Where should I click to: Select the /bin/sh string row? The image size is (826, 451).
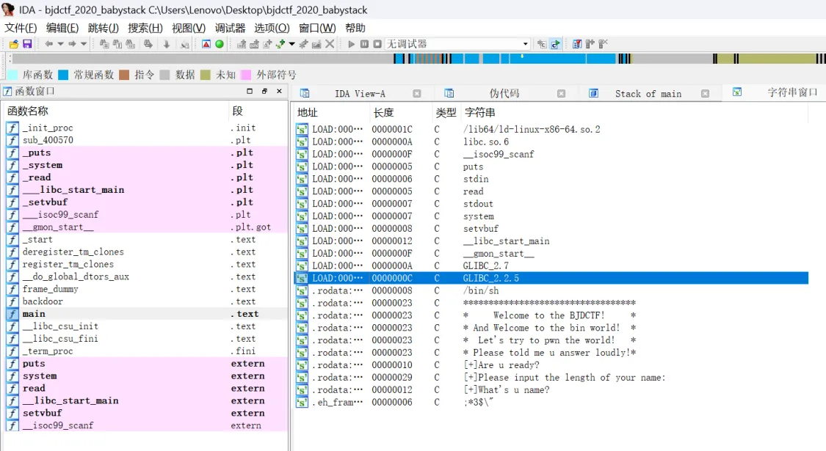[x=551, y=290]
